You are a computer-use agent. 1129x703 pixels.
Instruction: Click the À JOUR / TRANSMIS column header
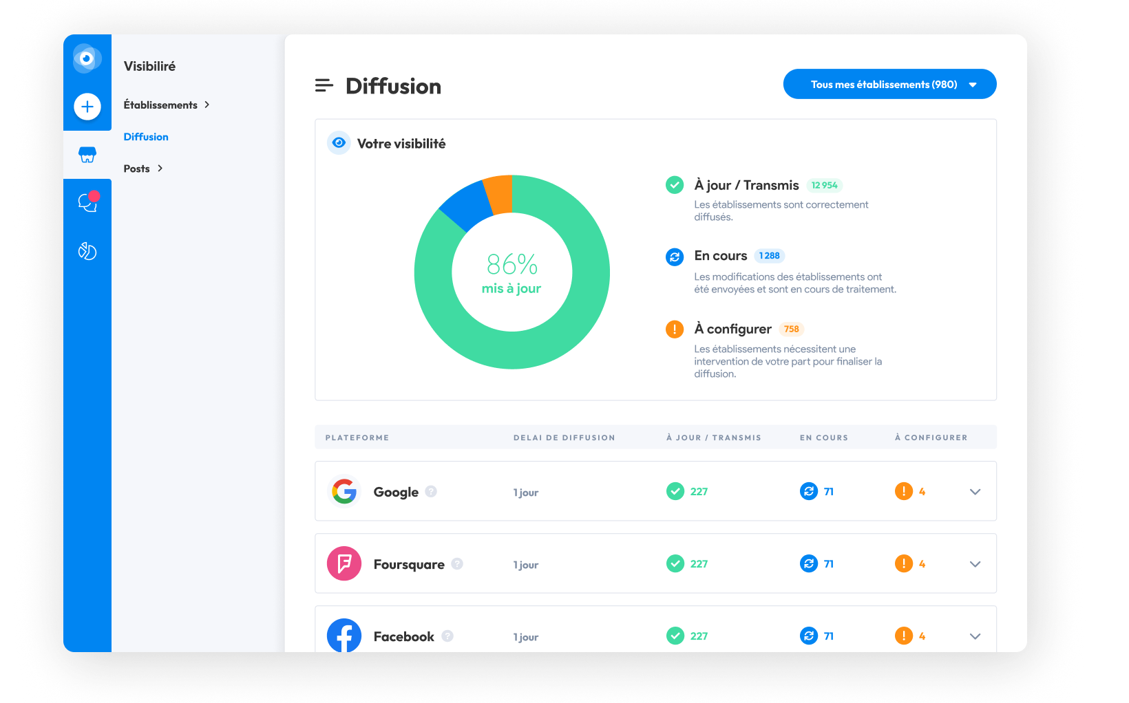click(714, 437)
